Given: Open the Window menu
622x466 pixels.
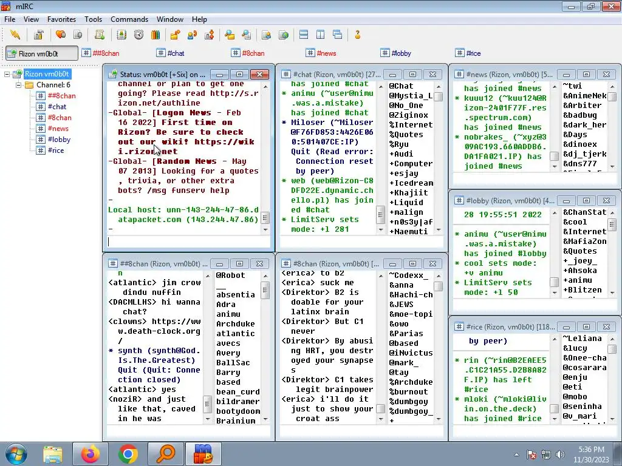Looking at the screenshot, I should tap(170, 19).
